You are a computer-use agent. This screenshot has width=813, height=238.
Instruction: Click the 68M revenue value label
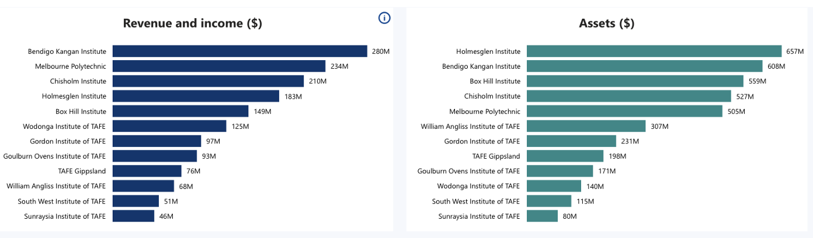pos(186,186)
